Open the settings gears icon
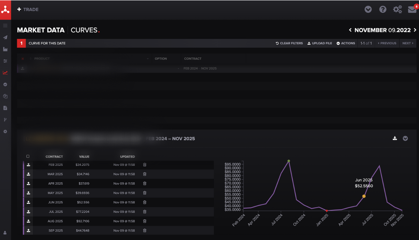The image size is (419, 240). (397, 10)
